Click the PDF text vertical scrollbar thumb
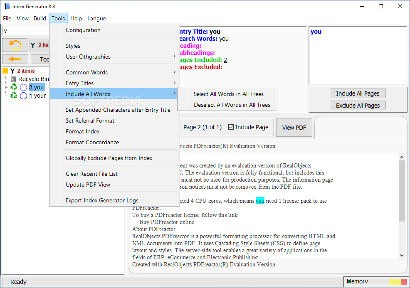This screenshot has width=410, height=288. coord(402,191)
